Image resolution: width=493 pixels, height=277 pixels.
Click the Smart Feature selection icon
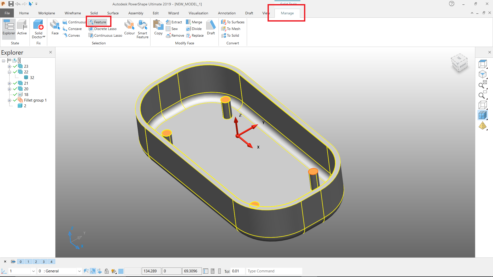[x=142, y=26]
